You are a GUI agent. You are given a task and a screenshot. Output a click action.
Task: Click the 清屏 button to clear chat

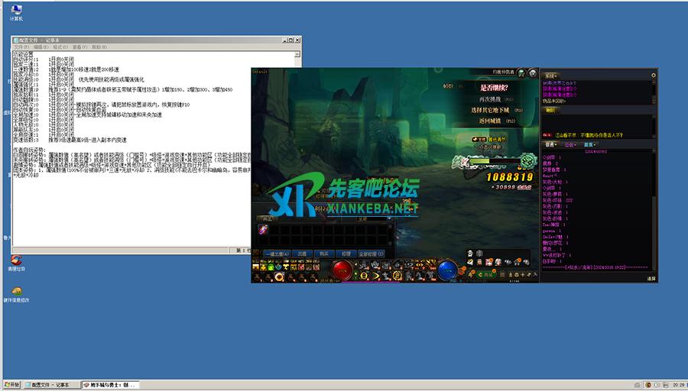[650, 278]
